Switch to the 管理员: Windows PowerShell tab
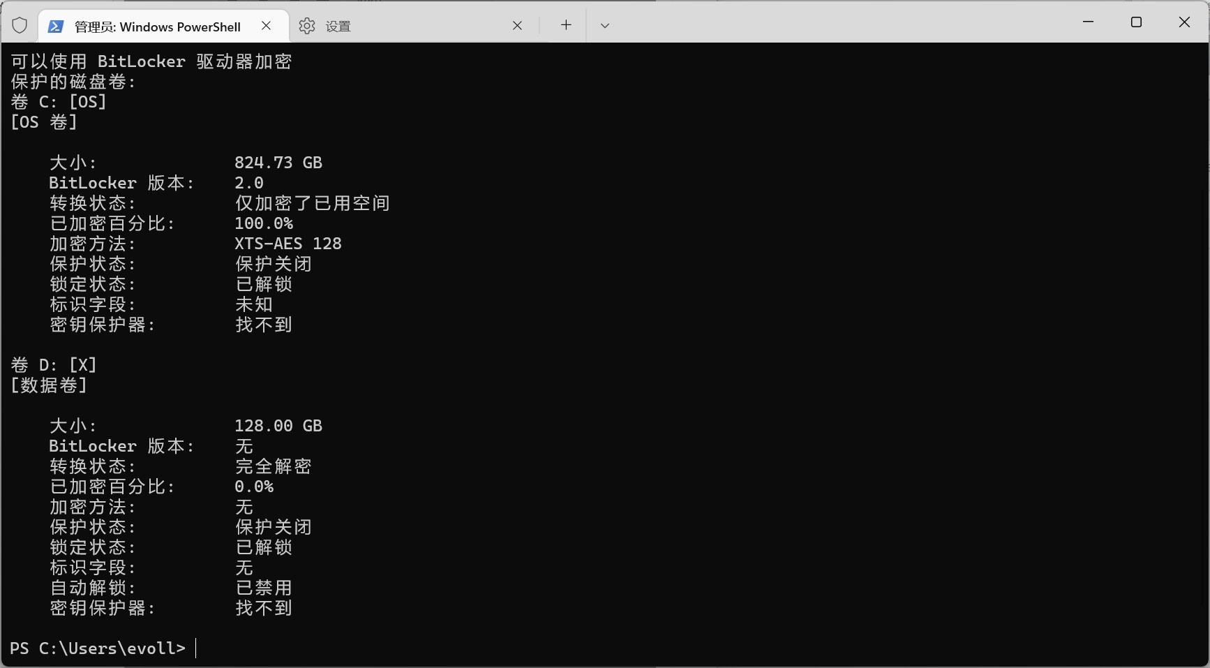1210x668 pixels. click(x=163, y=26)
